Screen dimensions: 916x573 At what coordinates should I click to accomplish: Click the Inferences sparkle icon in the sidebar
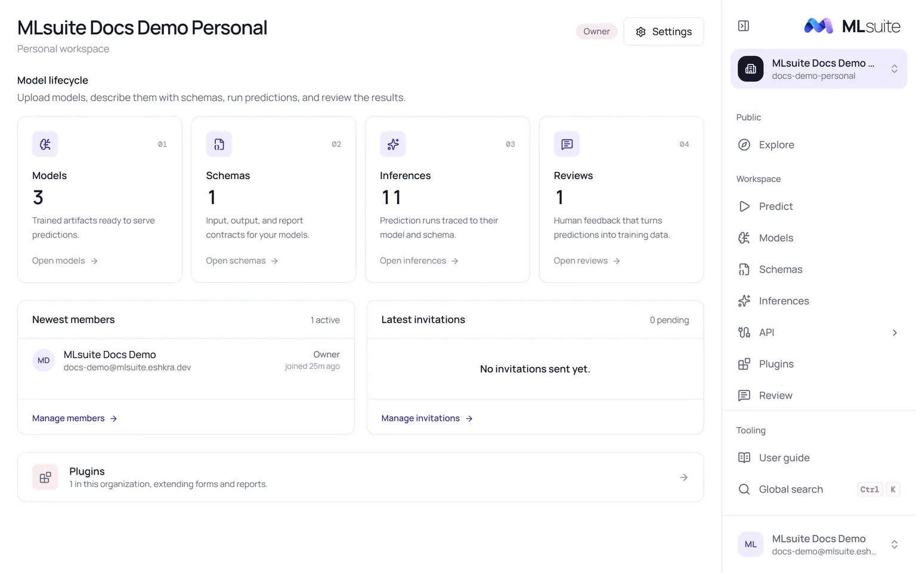tap(744, 301)
